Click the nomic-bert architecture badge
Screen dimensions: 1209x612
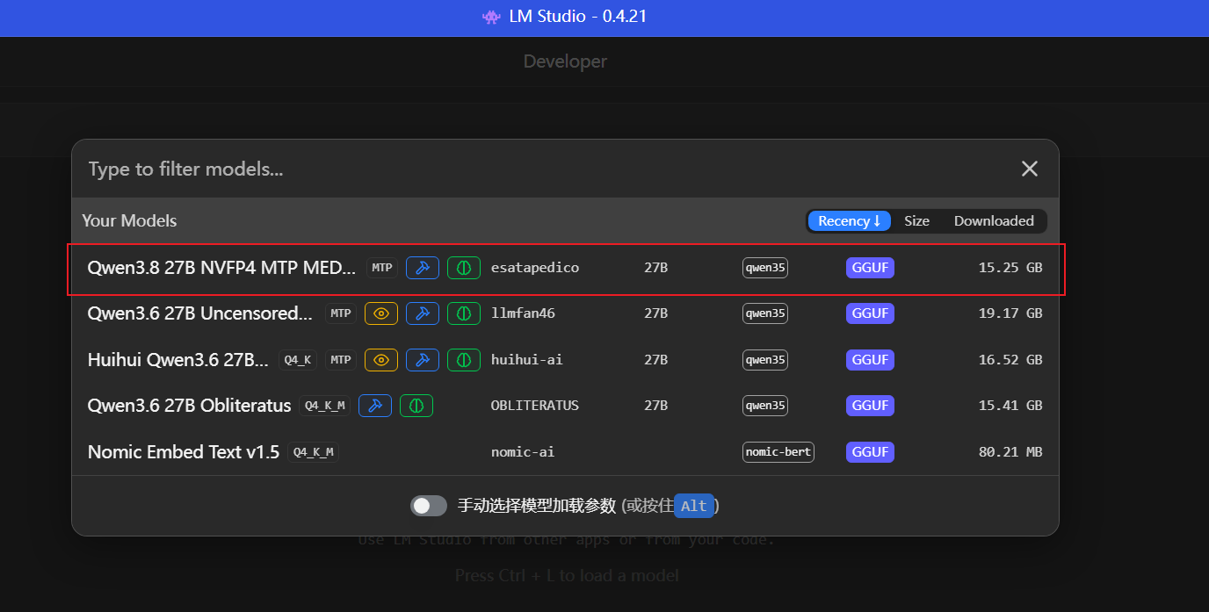coord(778,452)
